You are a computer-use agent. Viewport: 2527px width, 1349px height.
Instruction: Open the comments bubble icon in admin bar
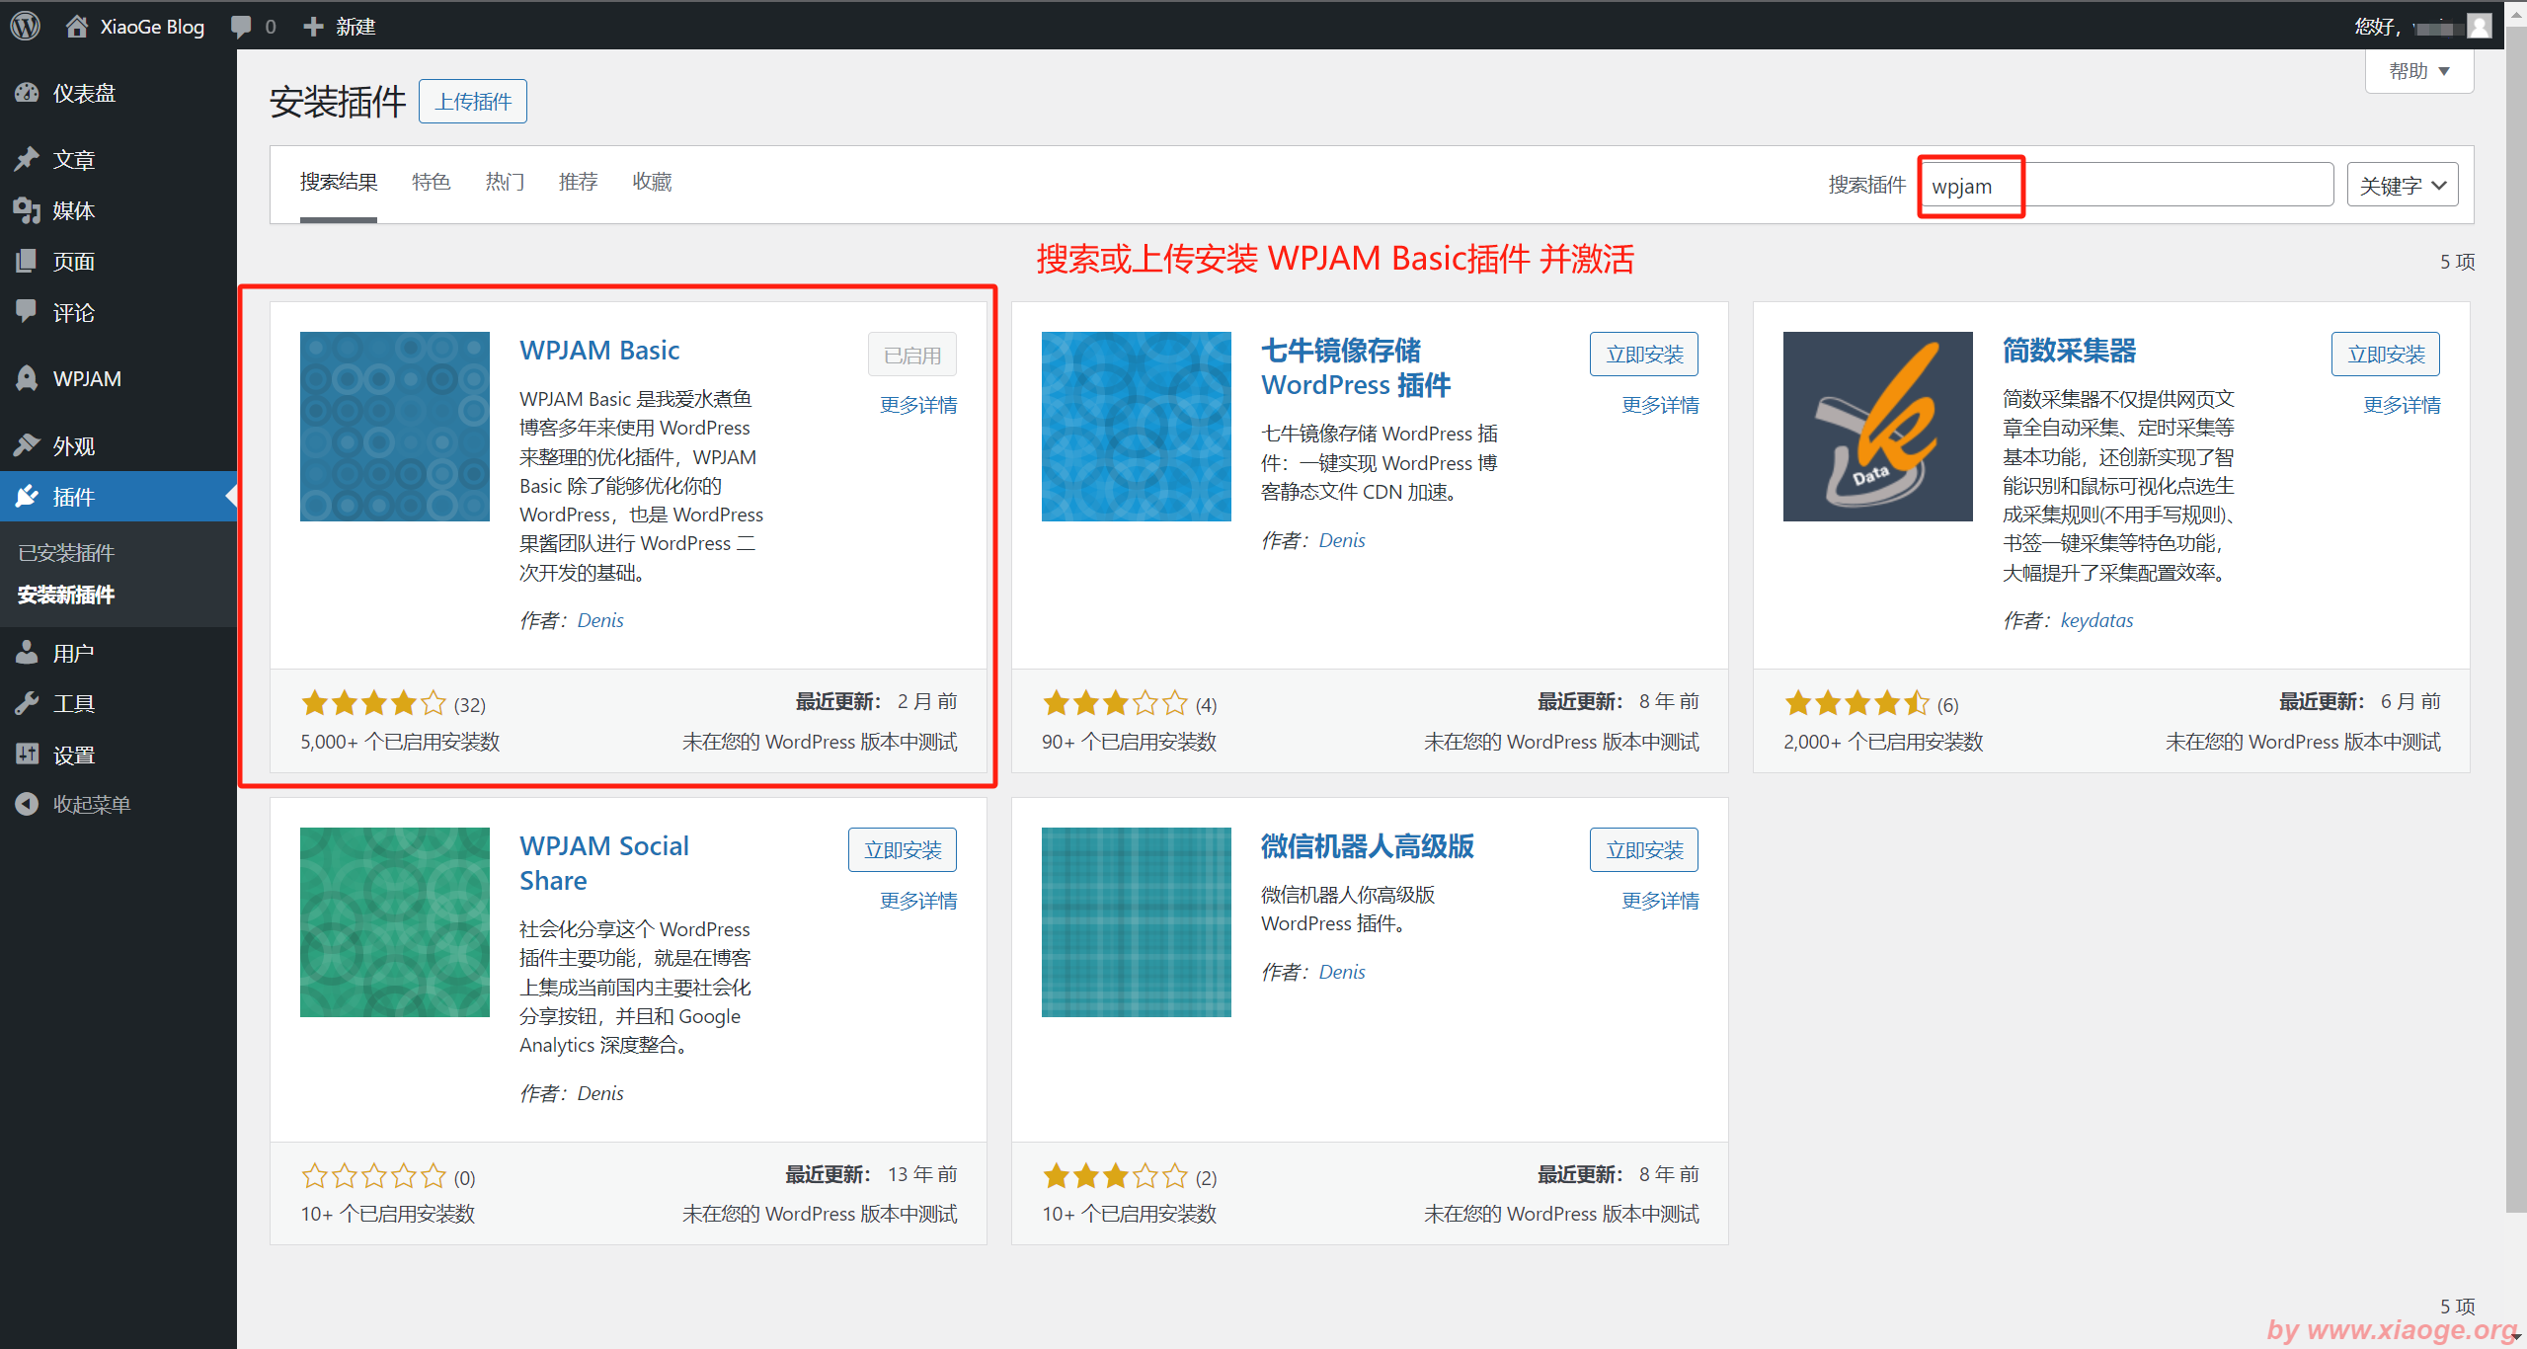(241, 27)
